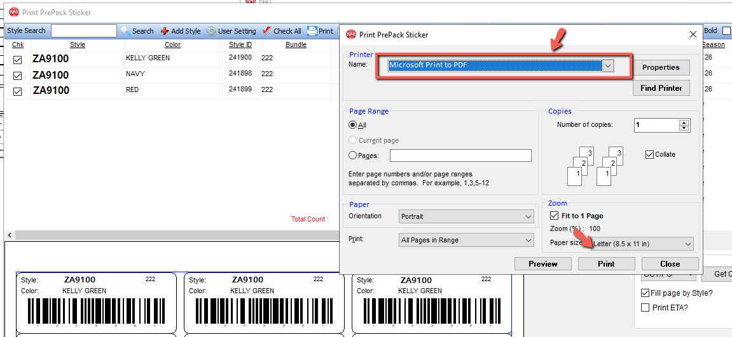Uncheck the KELLY GREEN row checkbox

[17, 60]
